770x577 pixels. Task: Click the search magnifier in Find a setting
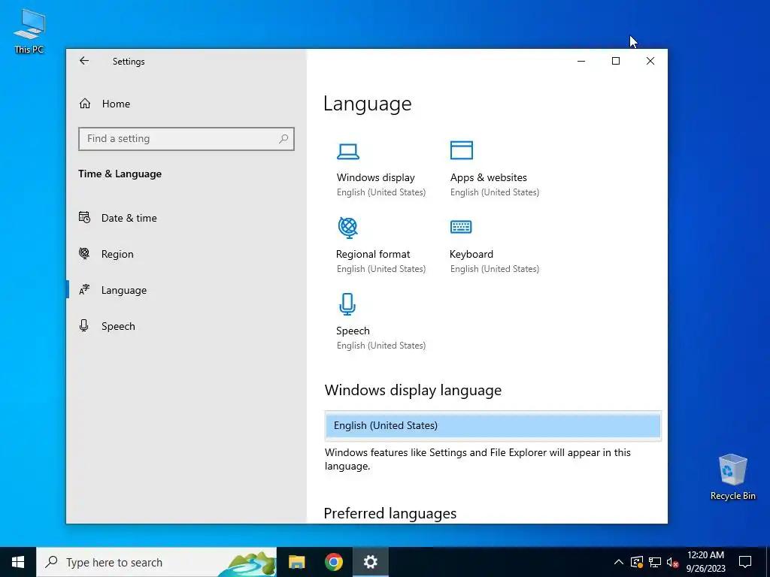283,139
